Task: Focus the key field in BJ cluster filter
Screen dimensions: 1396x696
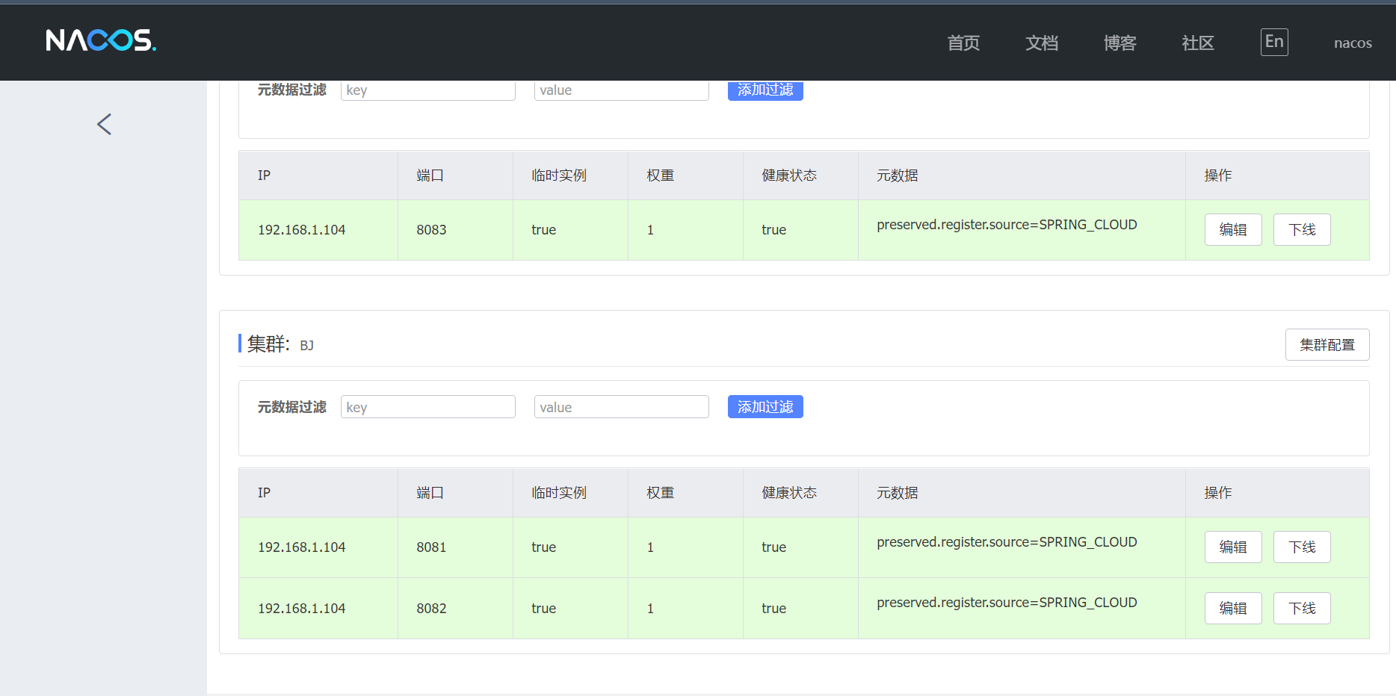Action: (427, 407)
